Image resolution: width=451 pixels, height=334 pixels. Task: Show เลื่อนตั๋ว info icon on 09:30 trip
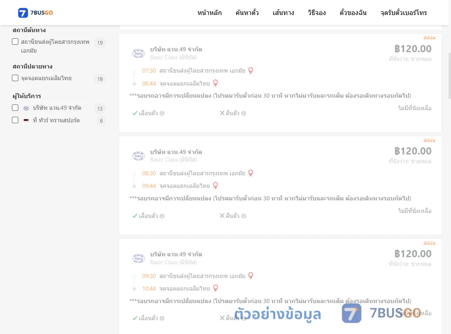pos(162,319)
